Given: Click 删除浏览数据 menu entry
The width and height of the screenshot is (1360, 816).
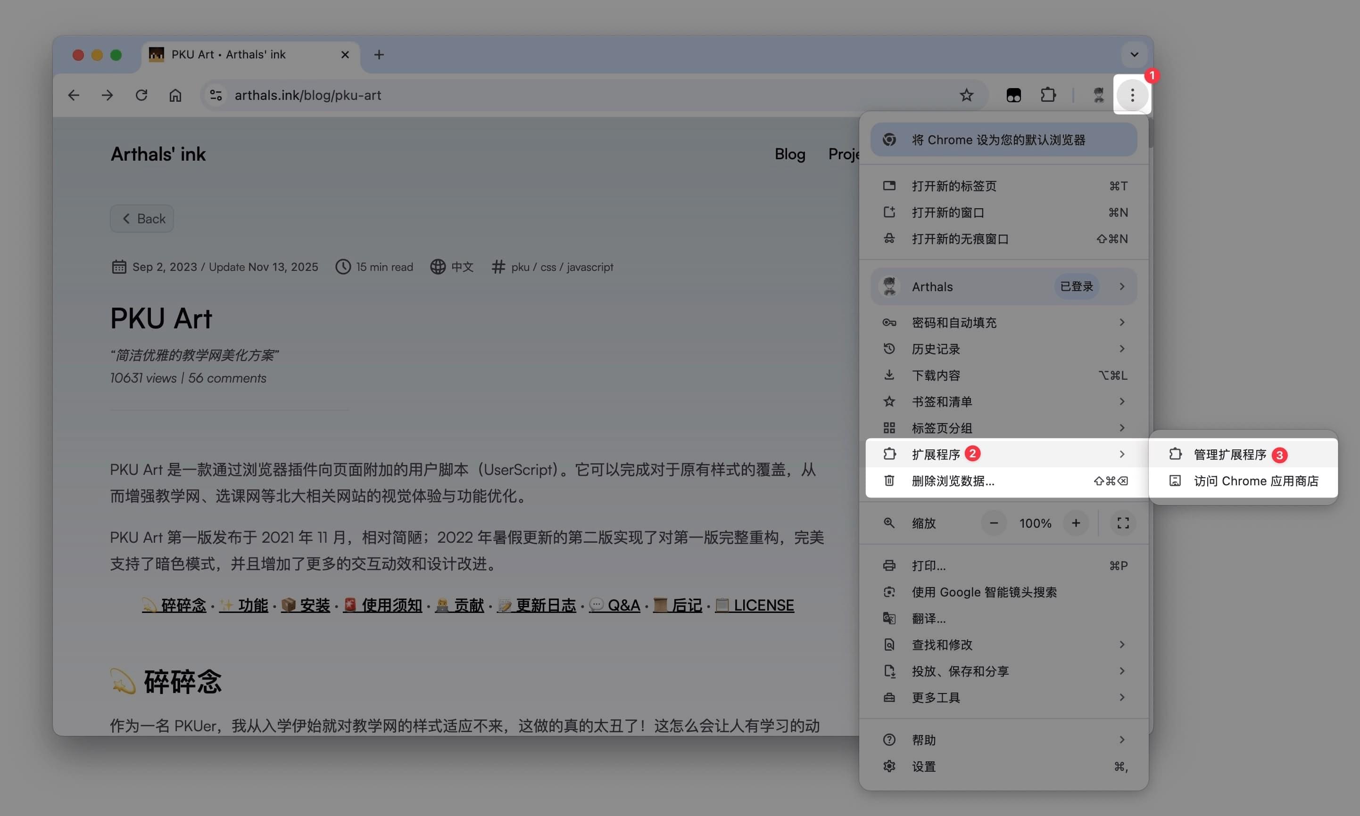Looking at the screenshot, I should (x=953, y=481).
